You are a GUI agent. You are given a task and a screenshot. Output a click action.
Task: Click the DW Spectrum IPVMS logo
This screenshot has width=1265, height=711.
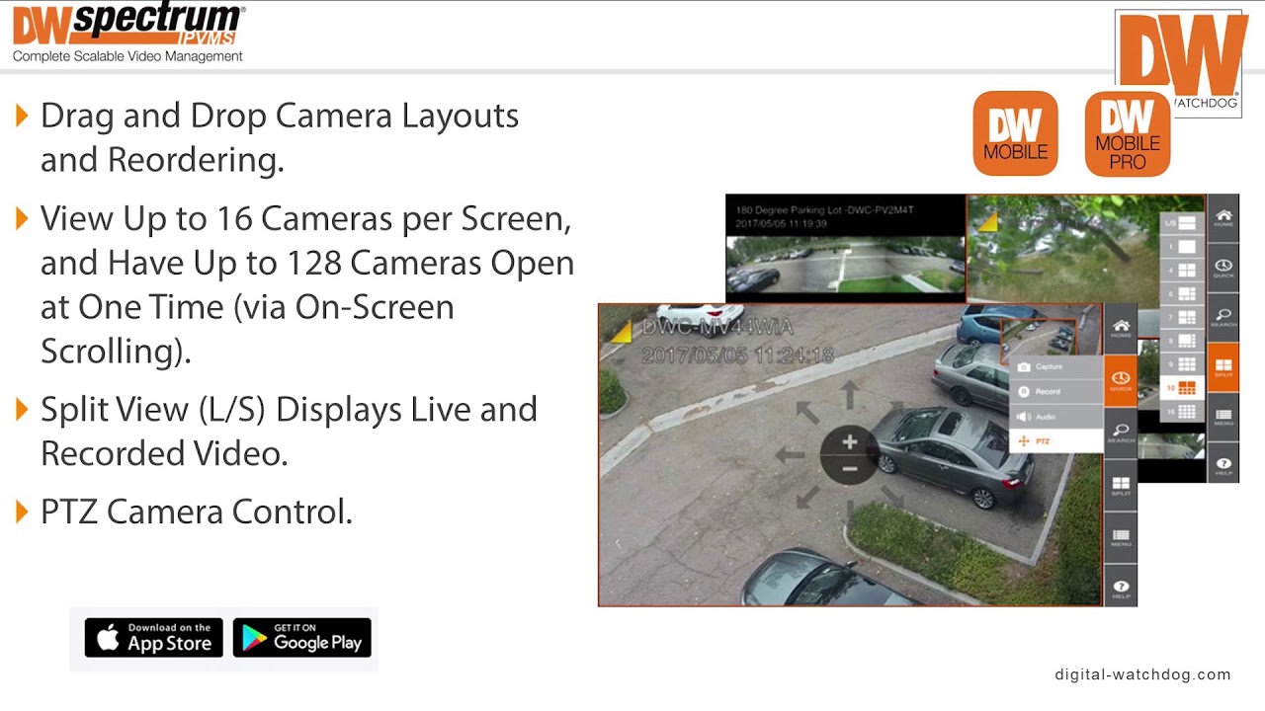click(128, 26)
